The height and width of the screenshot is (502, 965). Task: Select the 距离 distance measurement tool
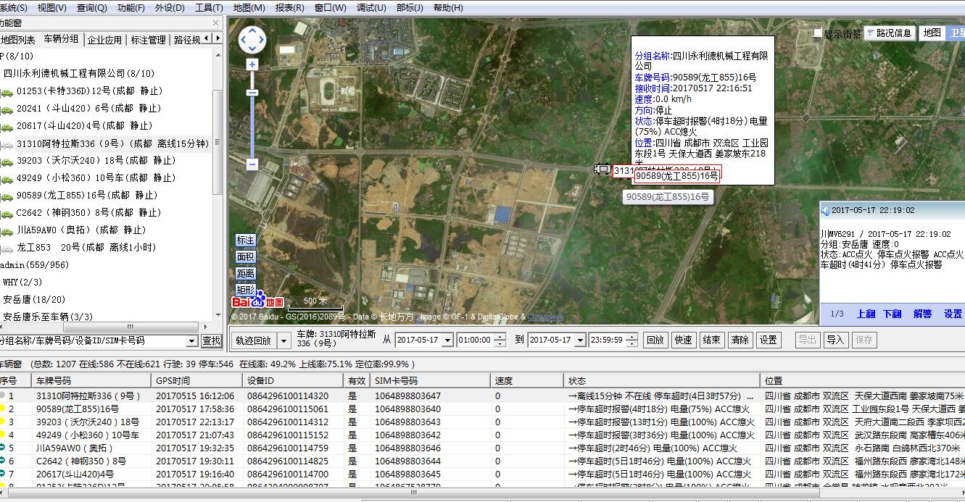tap(245, 274)
